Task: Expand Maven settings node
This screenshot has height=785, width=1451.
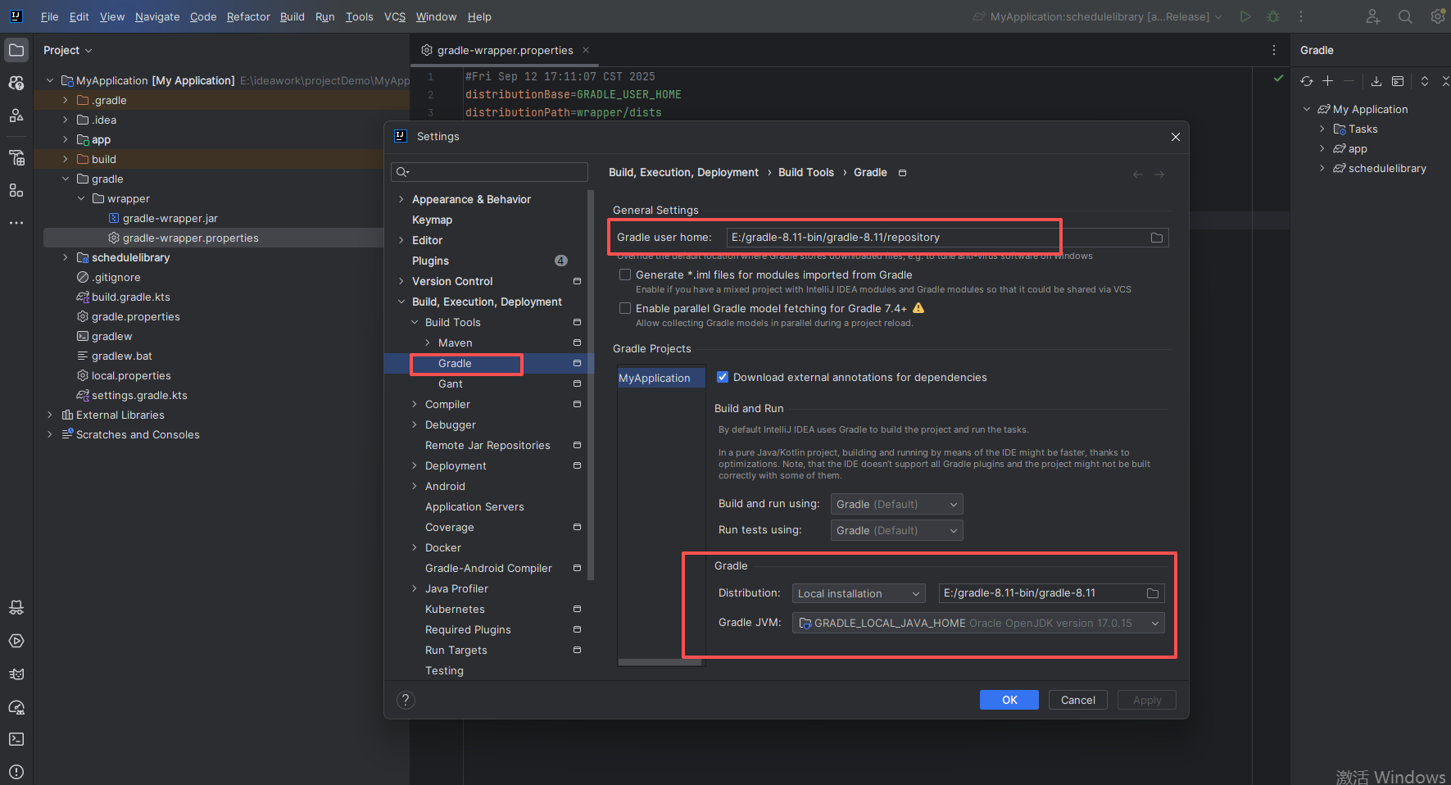Action: 428,343
